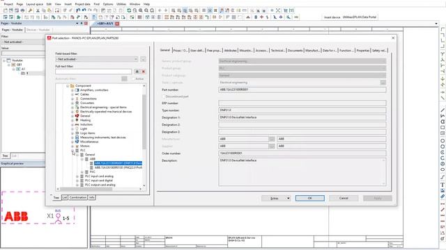Collapse the Component root node
Screen dimensions: 446x250
click(x=68, y=86)
